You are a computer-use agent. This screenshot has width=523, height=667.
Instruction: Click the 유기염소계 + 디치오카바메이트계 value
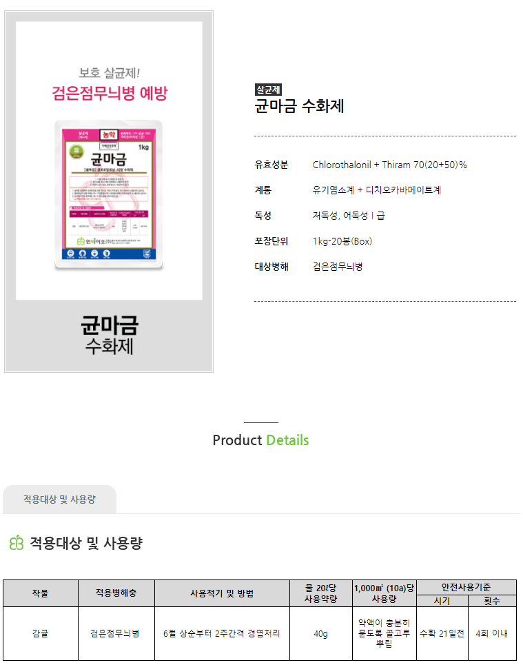pos(377,190)
